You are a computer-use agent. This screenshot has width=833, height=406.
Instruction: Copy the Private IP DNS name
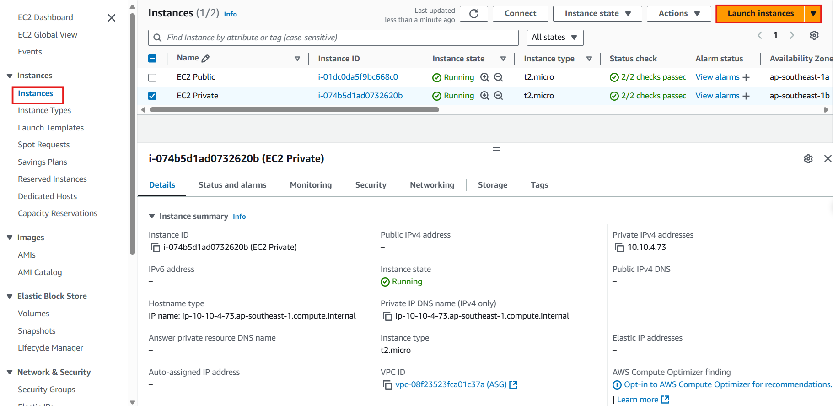[x=387, y=316]
